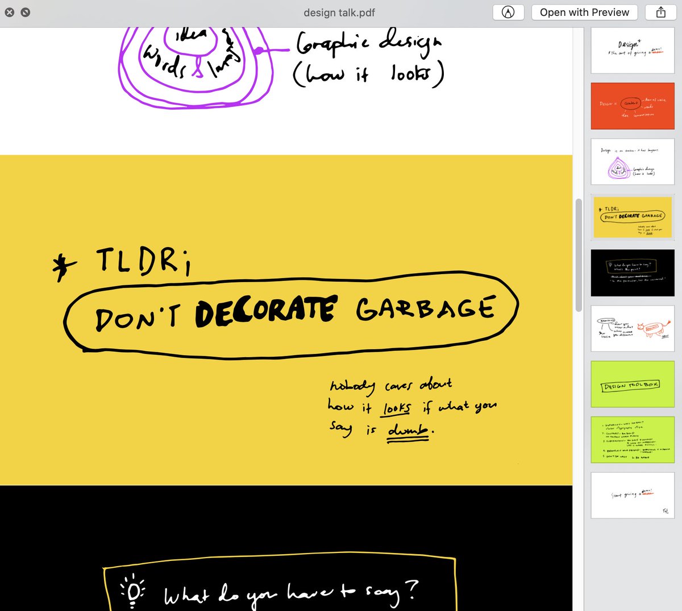Close the Quick Look preview window

[9, 12]
